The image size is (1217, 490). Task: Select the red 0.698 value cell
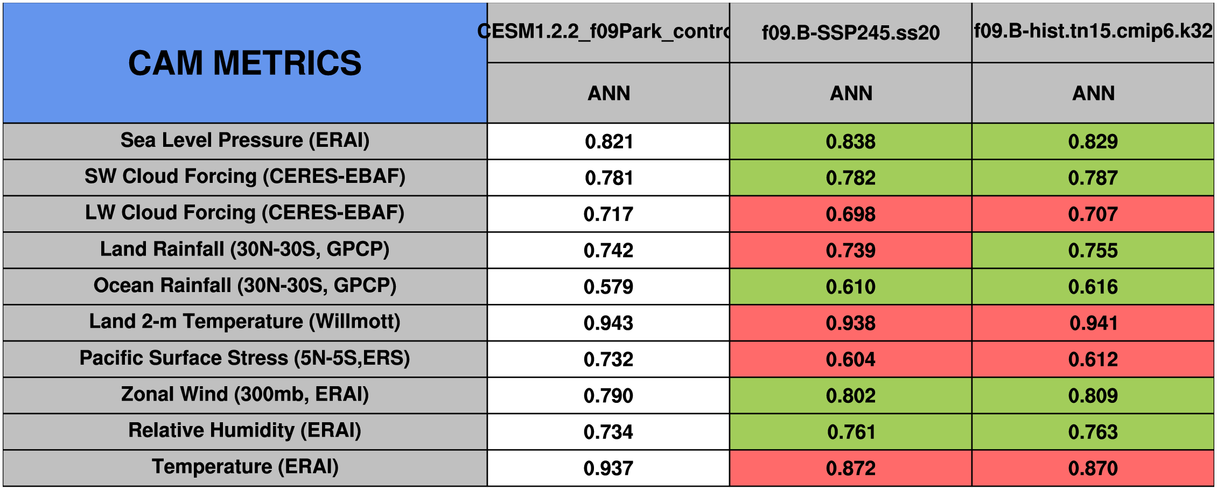tap(851, 214)
